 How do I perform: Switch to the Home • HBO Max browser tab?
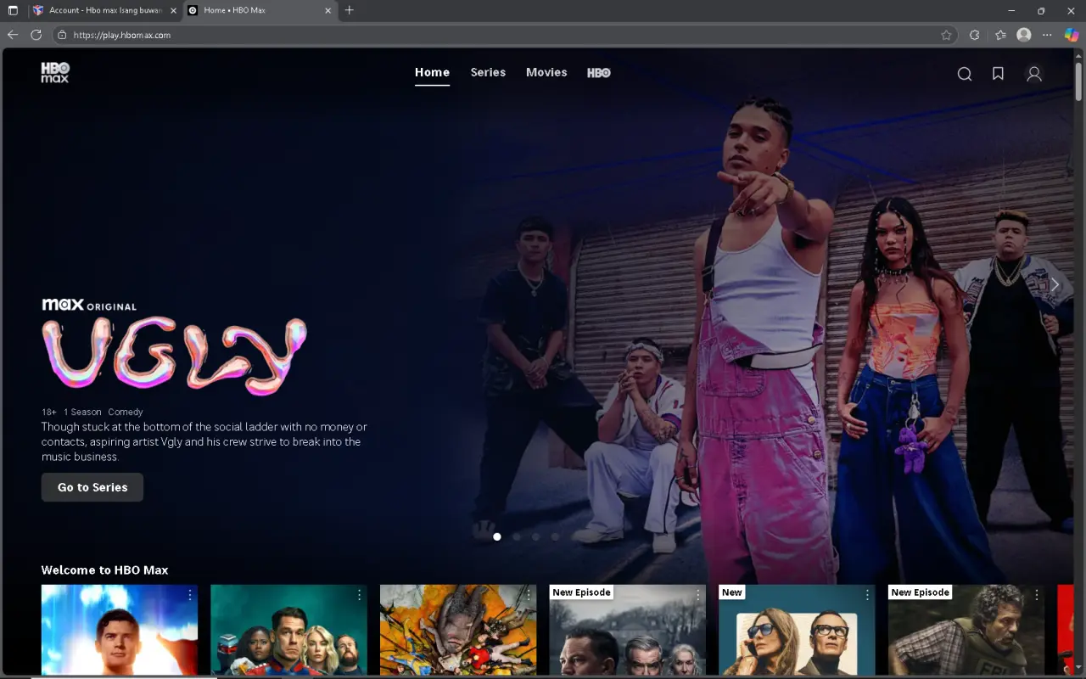coord(259,10)
